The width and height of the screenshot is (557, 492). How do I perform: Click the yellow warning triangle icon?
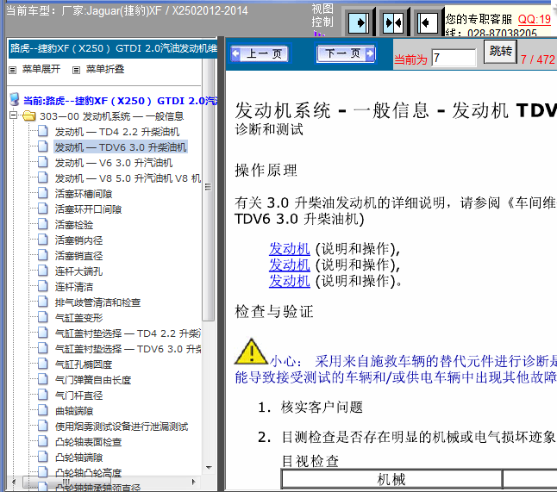(x=251, y=352)
